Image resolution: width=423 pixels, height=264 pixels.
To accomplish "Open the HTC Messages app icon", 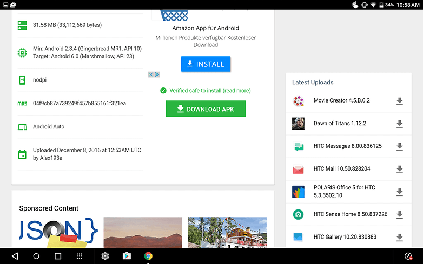I will coord(299,146).
